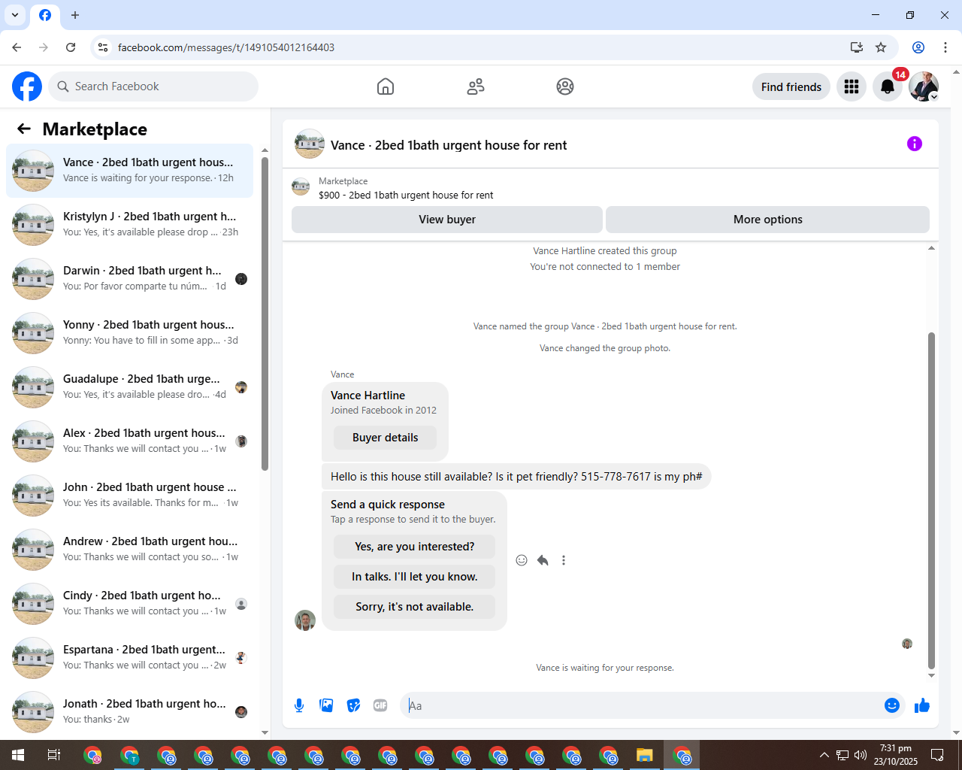The height and width of the screenshot is (770, 962).
Task: Click Buyer details button
Action: (x=385, y=438)
